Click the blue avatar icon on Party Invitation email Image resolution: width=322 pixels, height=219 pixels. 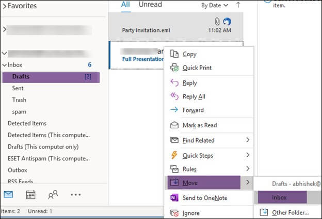[227, 21]
